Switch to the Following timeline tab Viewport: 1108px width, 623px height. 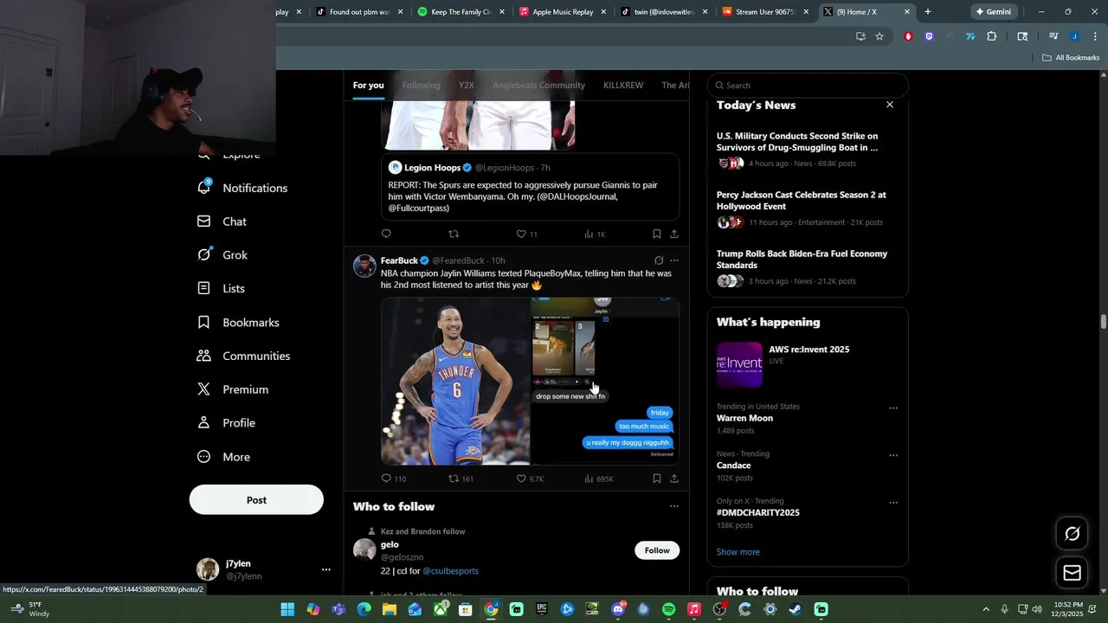(x=421, y=86)
